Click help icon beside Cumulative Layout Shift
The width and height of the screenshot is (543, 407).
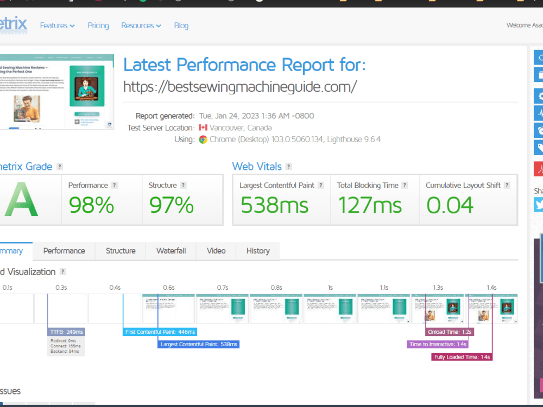click(x=507, y=185)
